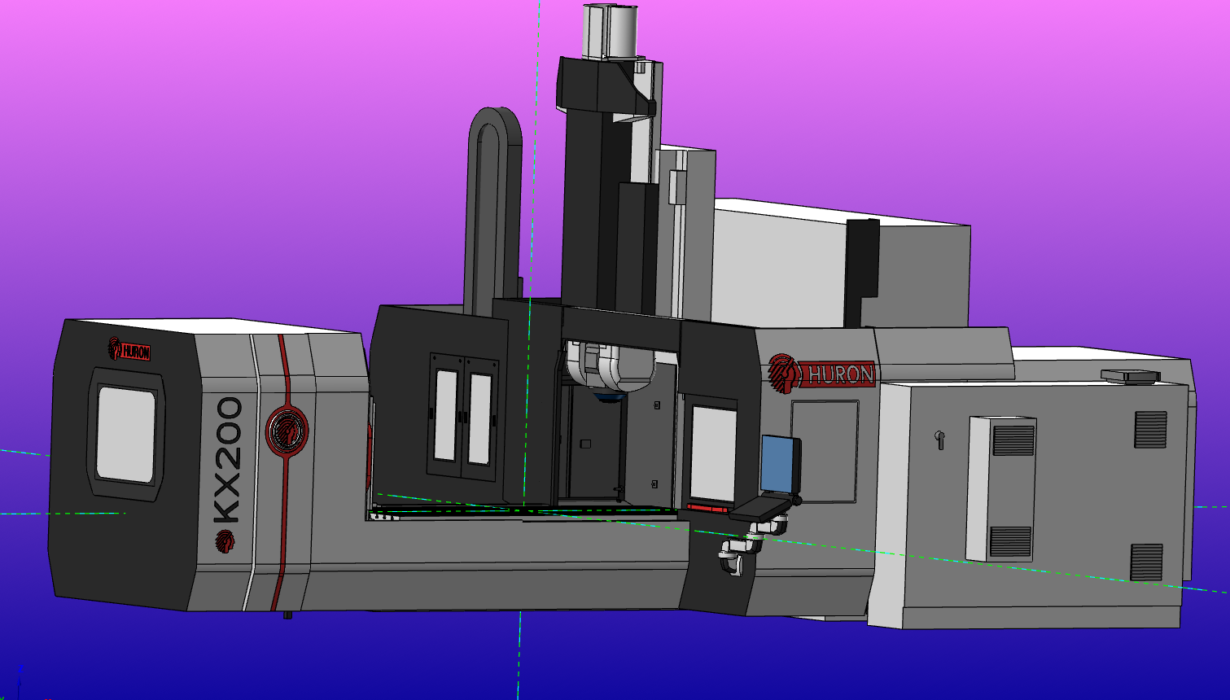
Task: Select the upper vent grille on the cabinet door
Action: (1013, 440)
